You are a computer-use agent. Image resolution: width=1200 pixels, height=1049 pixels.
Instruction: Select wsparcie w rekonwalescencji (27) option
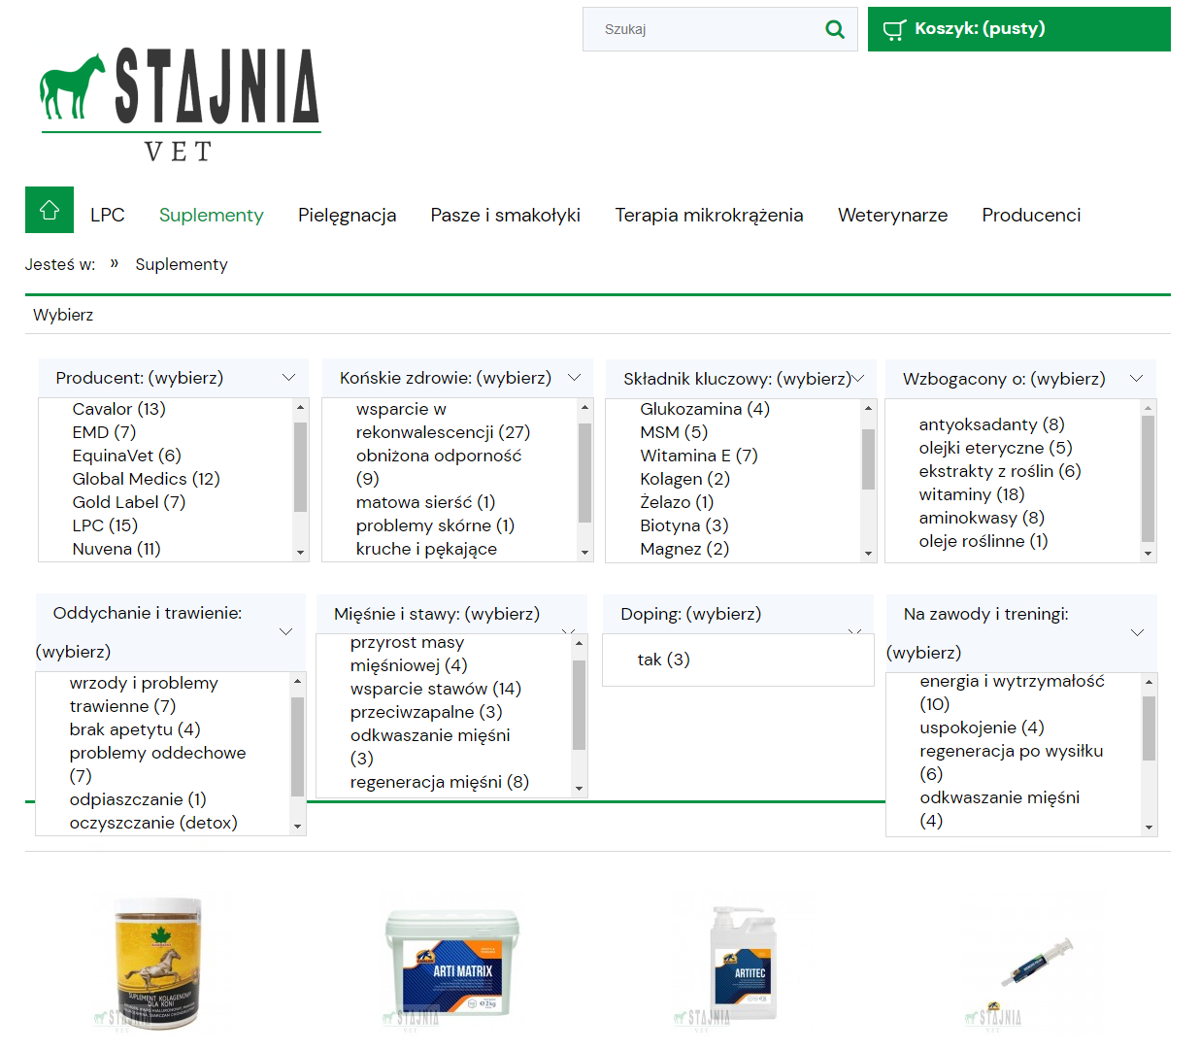coord(443,421)
